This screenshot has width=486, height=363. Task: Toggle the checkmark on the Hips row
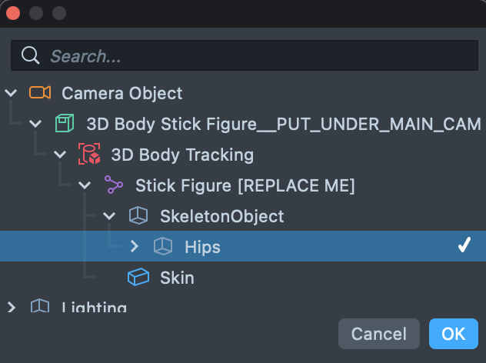tap(464, 247)
